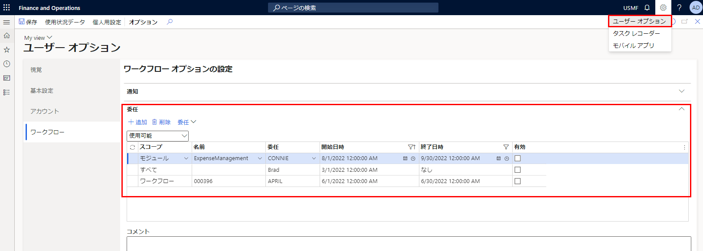Click into the コメント text field
Image resolution: width=703 pixels, height=251 pixels.
[409, 244]
